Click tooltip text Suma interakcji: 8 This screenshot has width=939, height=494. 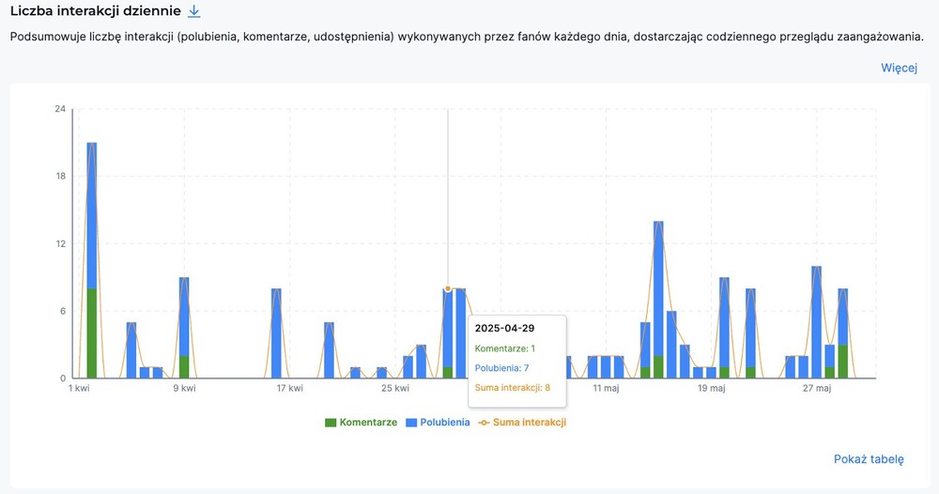[x=513, y=388]
